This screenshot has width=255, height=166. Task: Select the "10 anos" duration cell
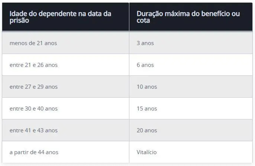tap(146, 87)
